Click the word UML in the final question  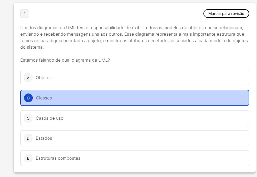click(x=103, y=60)
